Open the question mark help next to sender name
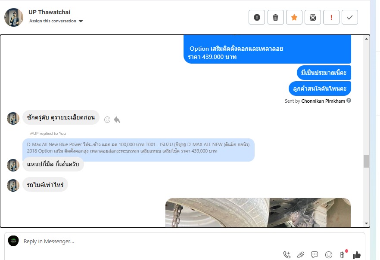This screenshot has height=260, width=380. click(x=349, y=101)
